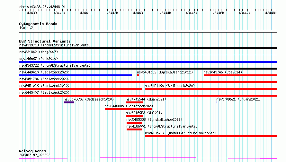286x162 pixels.
Task: Click the nsv4742944 (Quan2021) label
Action: pyautogui.click(x=146, y=99)
